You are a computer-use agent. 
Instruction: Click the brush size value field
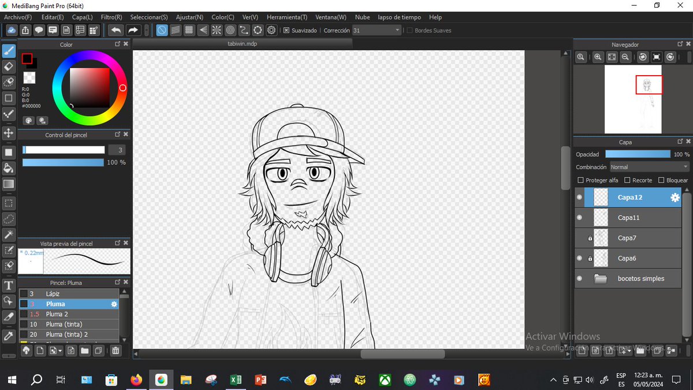[117, 150]
